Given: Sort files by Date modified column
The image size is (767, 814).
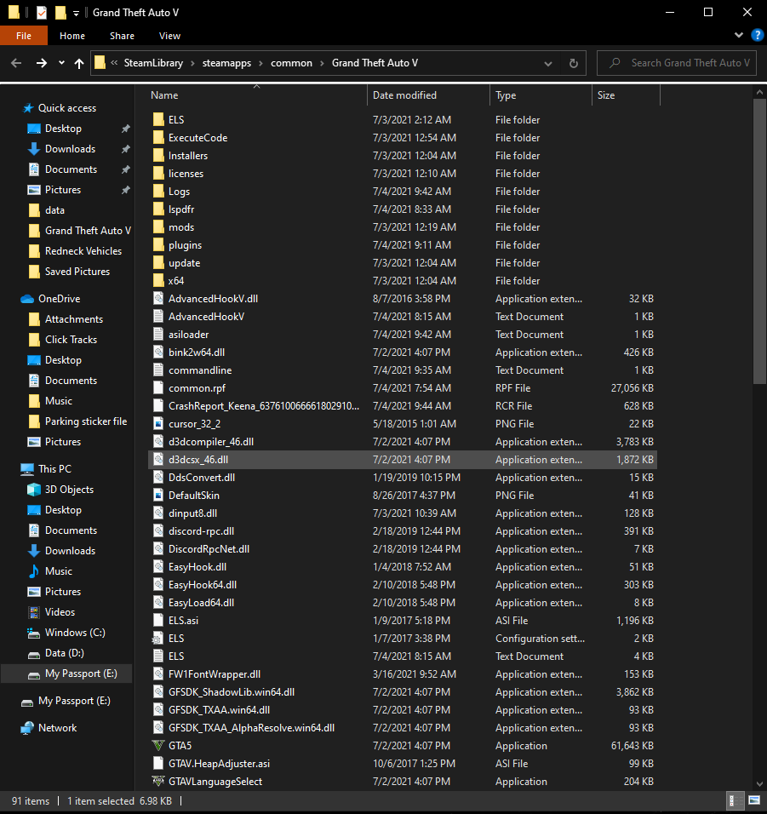Looking at the screenshot, I should click(405, 95).
